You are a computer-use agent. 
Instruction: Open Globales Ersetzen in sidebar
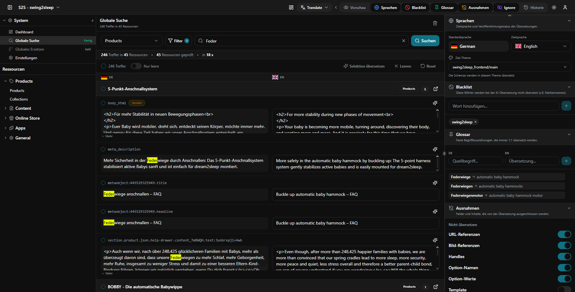[48, 49]
